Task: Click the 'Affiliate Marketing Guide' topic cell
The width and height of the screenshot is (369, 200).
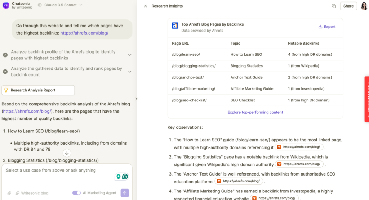Action: coord(252,89)
